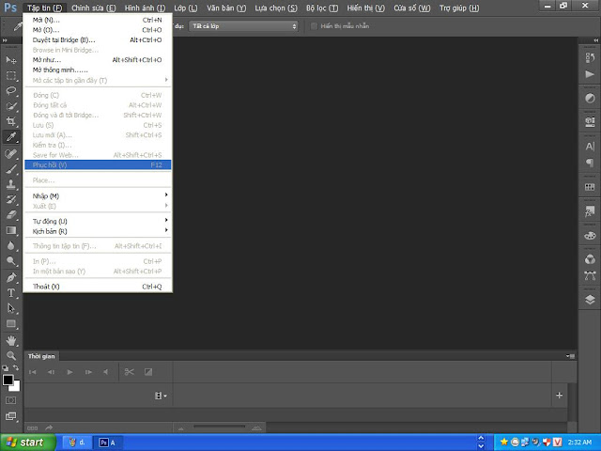Viewport: 601px width, 451px height.
Task: Select the Eraser tool
Action: coord(11,215)
